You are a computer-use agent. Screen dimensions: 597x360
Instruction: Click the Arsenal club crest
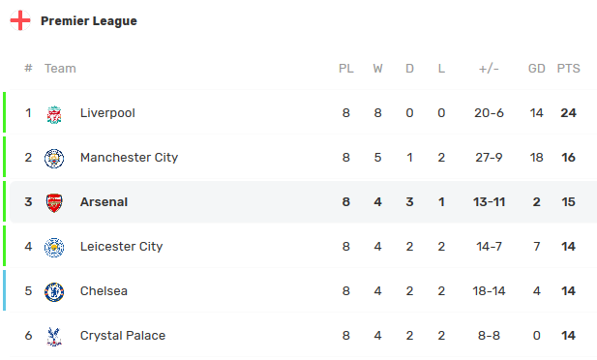(54, 202)
